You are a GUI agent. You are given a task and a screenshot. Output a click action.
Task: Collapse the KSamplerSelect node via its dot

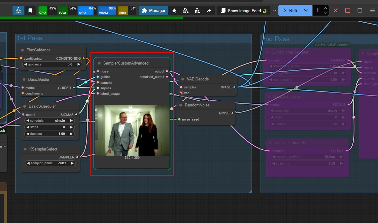pyautogui.click(x=25, y=149)
